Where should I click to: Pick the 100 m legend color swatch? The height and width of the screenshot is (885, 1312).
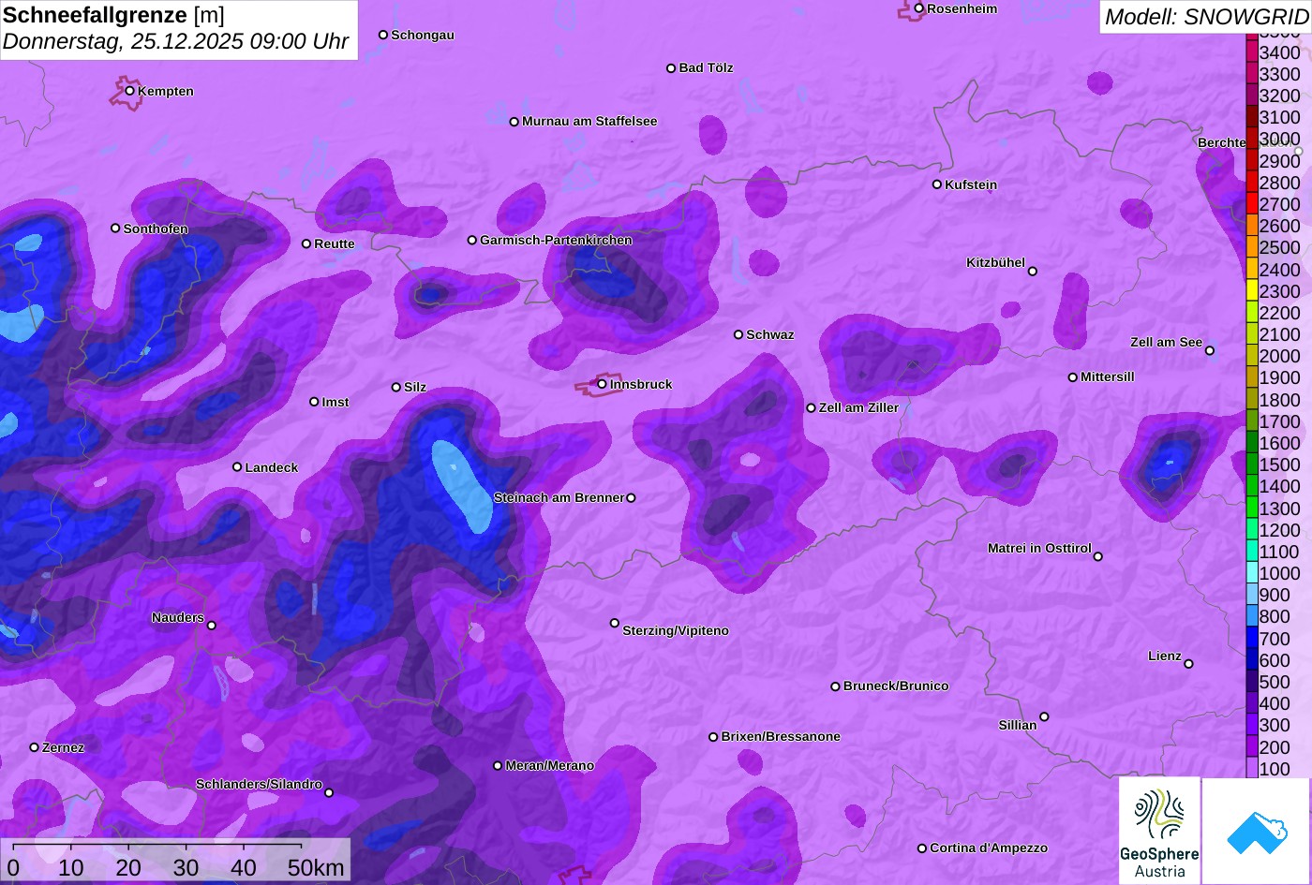point(1251,768)
